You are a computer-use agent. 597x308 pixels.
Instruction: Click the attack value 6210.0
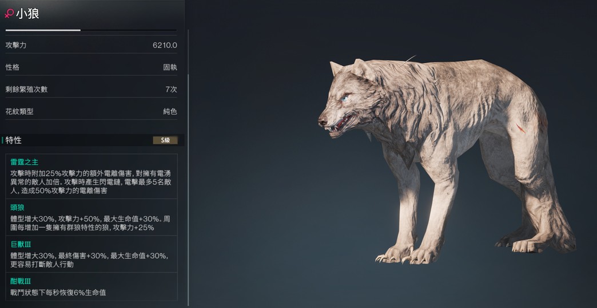tap(165, 45)
